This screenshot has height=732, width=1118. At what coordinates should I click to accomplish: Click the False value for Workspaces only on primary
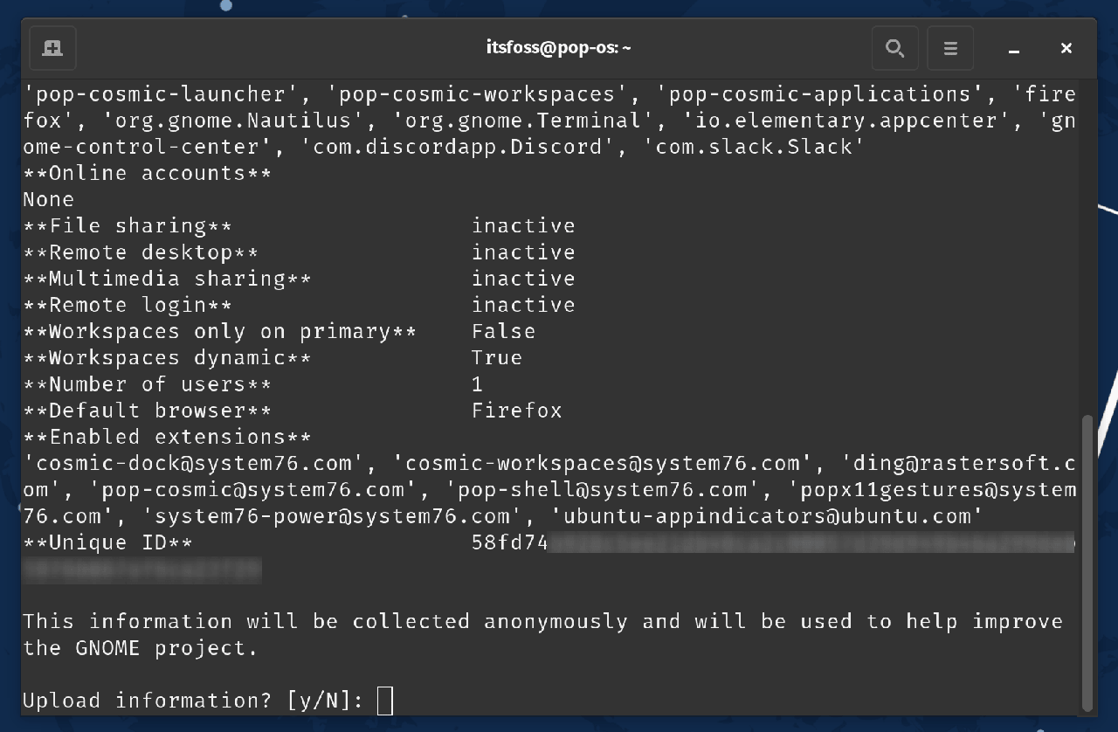[x=503, y=331]
